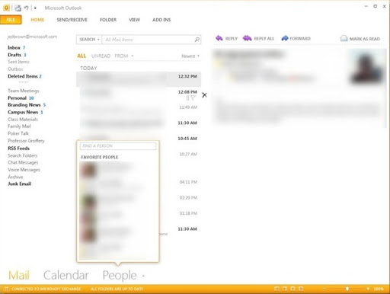The width and height of the screenshot is (390, 294).
Task: Open the FILE tab
Action: [11, 20]
